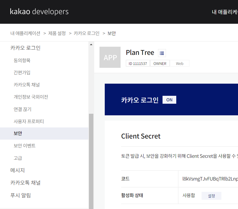Screen dimensions: 238x209
Task: Click the ID 1111537 badge
Action: 138,63
